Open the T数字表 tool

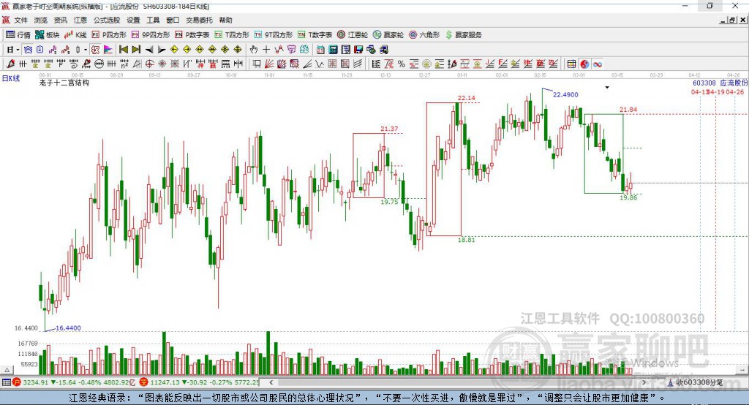[315, 35]
